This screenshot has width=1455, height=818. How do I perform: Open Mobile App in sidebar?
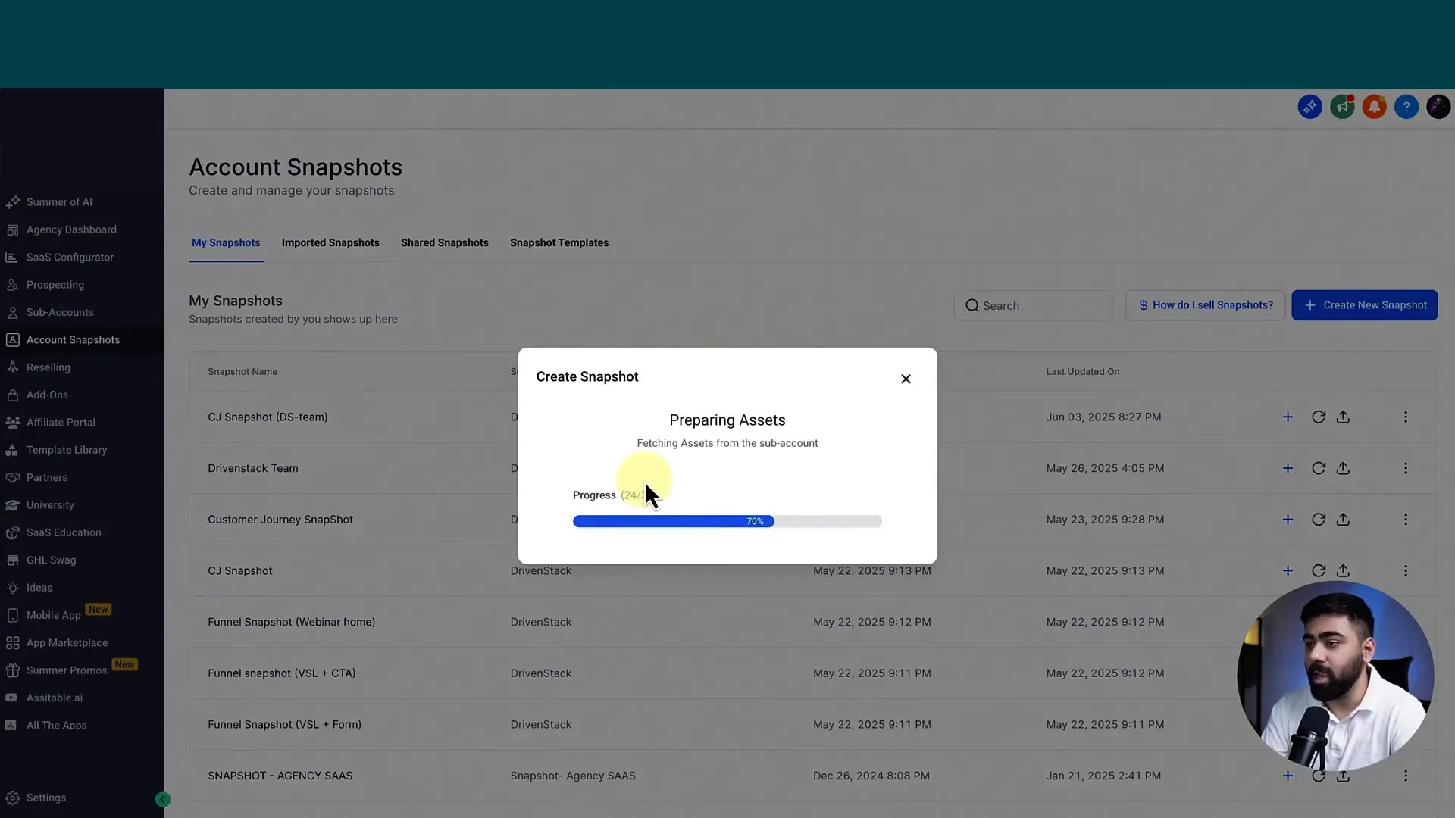tap(53, 615)
